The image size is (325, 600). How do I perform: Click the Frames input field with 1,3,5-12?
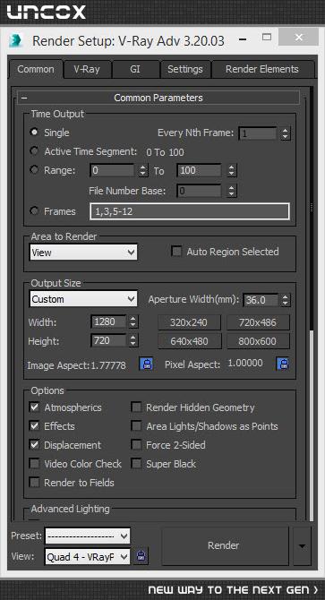[x=190, y=211]
